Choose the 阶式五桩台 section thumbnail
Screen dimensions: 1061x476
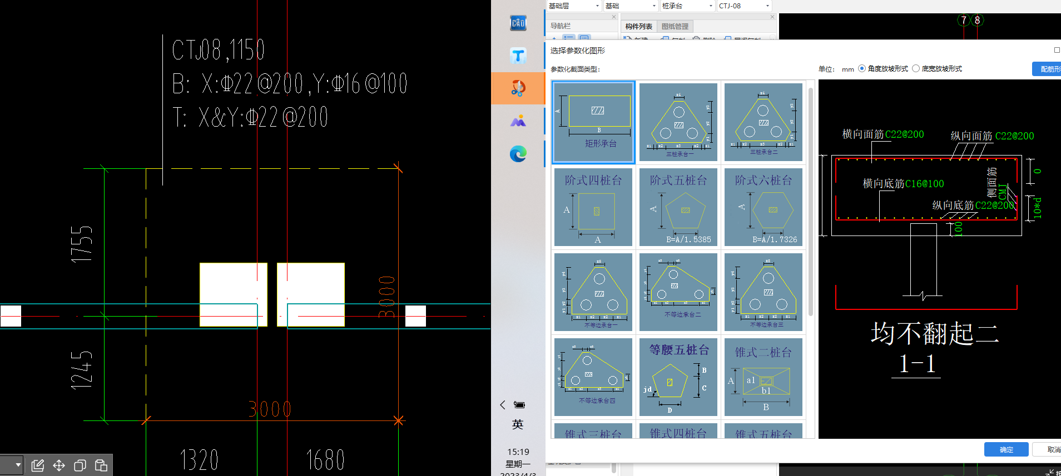pos(678,207)
